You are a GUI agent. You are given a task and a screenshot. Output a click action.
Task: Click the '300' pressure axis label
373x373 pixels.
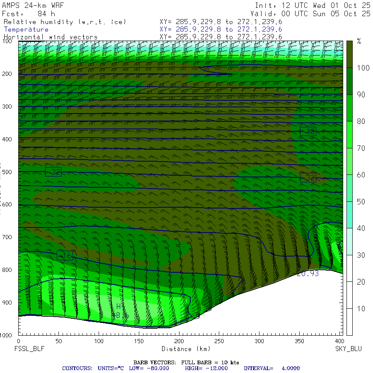click(7, 107)
